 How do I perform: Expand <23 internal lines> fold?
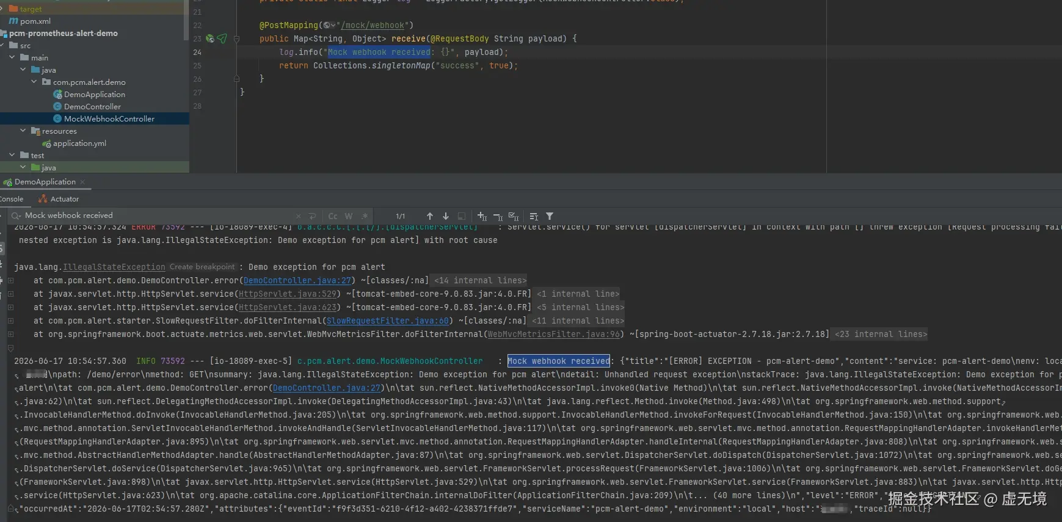pyautogui.click(x=881, y=334)
